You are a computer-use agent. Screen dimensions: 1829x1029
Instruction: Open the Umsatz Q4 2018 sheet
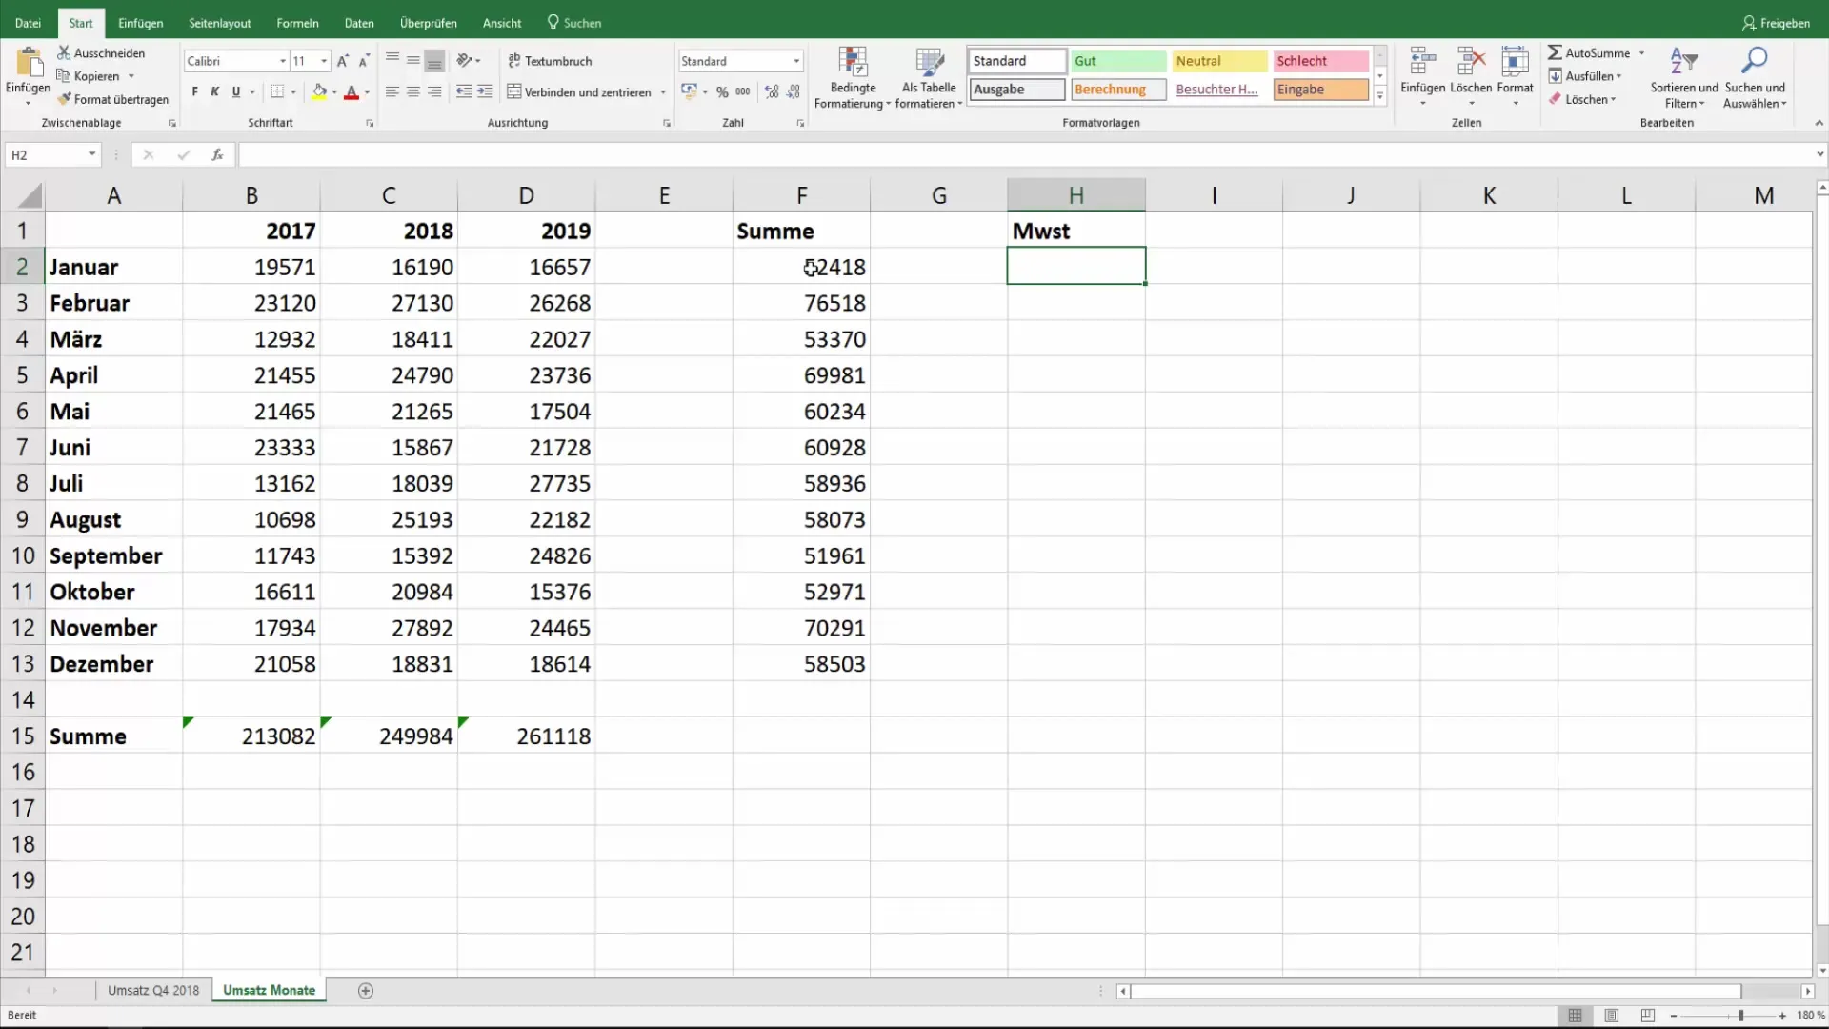click(x=153, y=991)
